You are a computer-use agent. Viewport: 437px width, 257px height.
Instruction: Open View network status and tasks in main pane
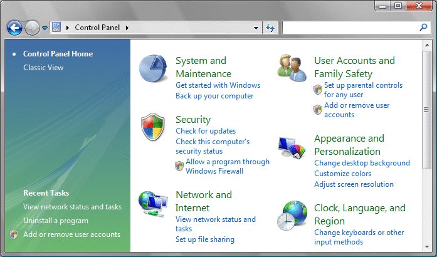216,224
